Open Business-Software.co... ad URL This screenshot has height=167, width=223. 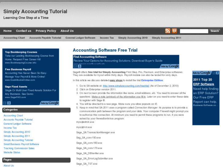206,105
